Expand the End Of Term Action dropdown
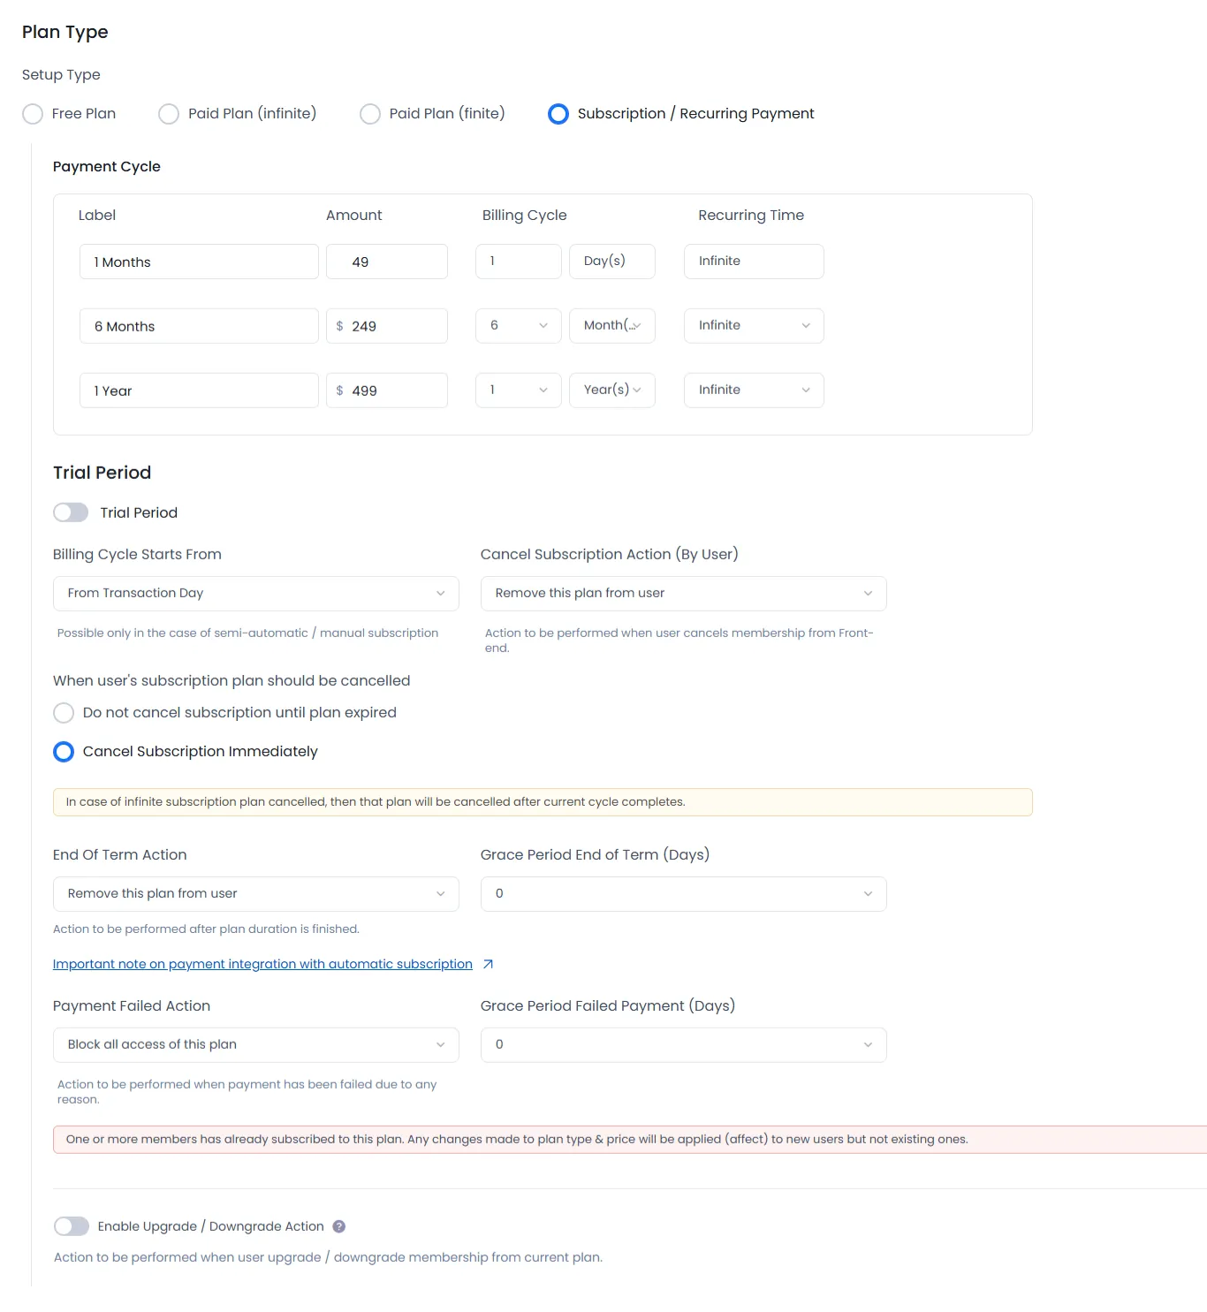Image resolution: width=1207 pixels, height=1312 pixels. (255, 893)
